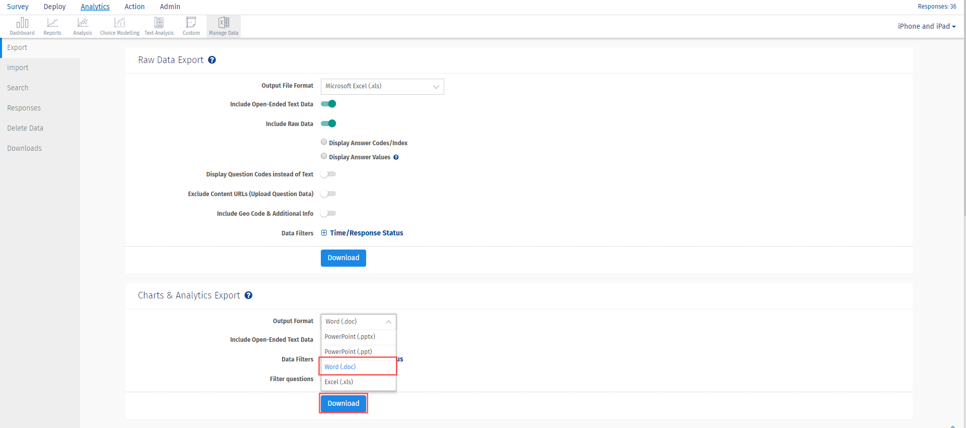Select Delete Data in the left sidebar

click(40, 129)
